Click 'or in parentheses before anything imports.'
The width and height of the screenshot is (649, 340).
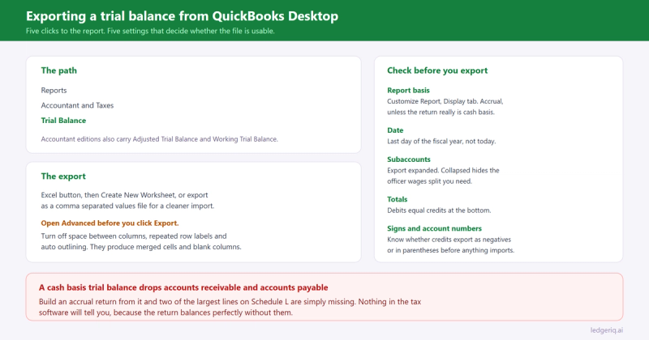tap(451, 250)
